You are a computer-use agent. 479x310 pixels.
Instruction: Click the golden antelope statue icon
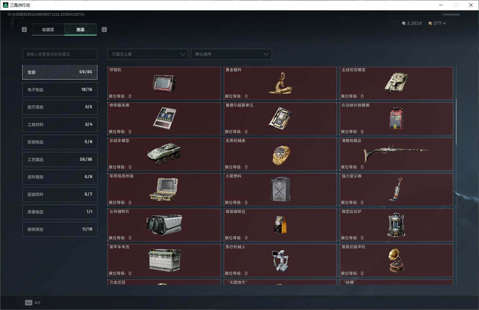(x=280, y=83)
